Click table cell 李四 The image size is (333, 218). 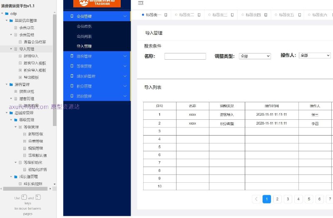point(315,124)
